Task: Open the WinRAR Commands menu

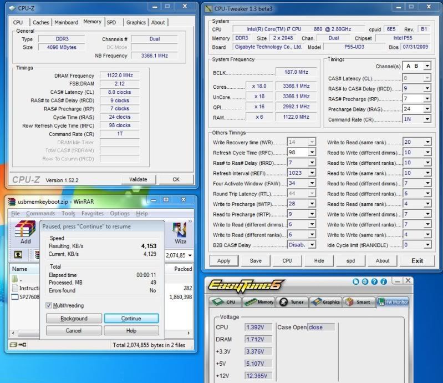Action: coord(40,213)
